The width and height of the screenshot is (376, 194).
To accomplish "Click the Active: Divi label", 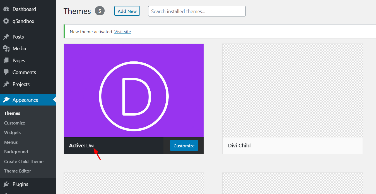I will point(82,145).
